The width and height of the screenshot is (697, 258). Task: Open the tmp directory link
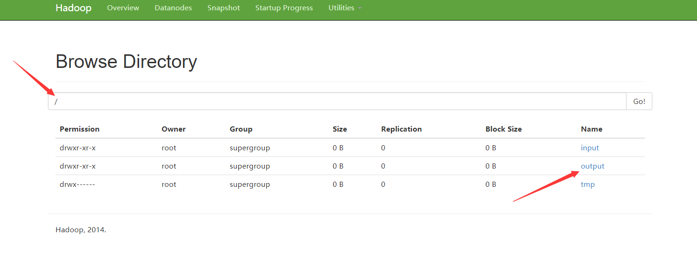click(587, 184)
